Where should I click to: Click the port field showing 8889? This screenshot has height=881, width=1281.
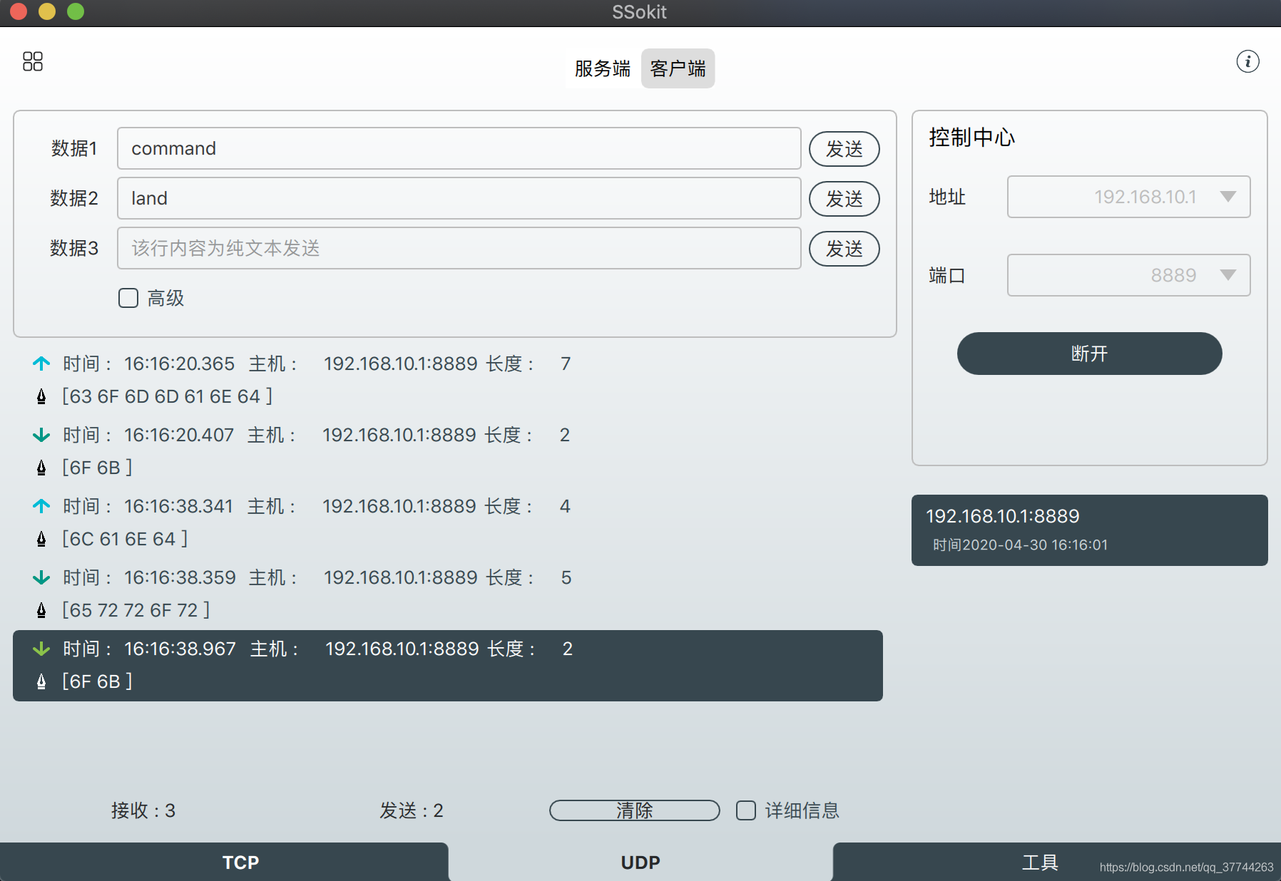1128,275
